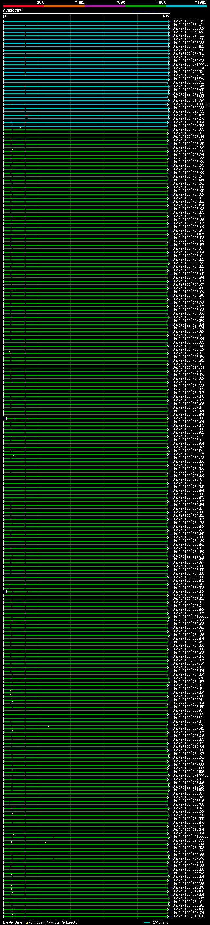Viewport: 210px width, 925px height.
Task: Select the UniRef100_Q7XTK1 label
Action: pyautogui.click(x=188, y=53)
